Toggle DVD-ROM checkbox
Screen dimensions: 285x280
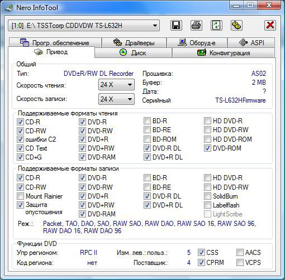point(207,148)
